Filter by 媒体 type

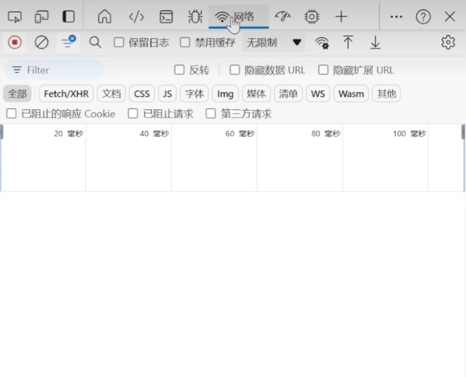pyautogui.click(x=256, y=93)
